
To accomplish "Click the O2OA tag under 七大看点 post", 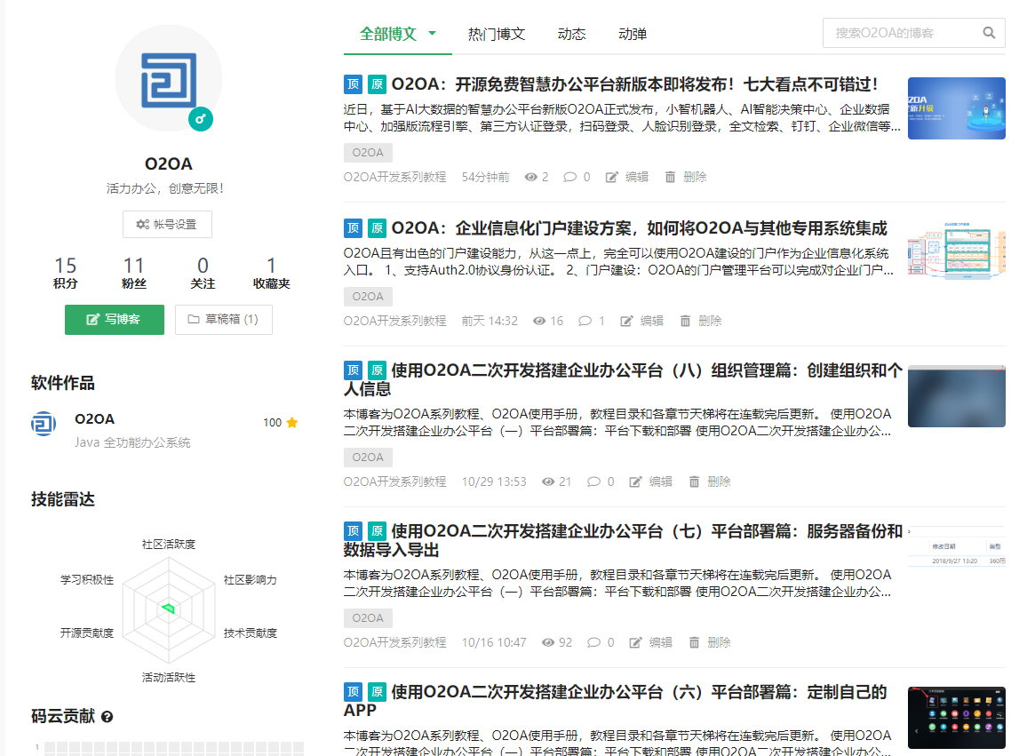I will [368, 153].
